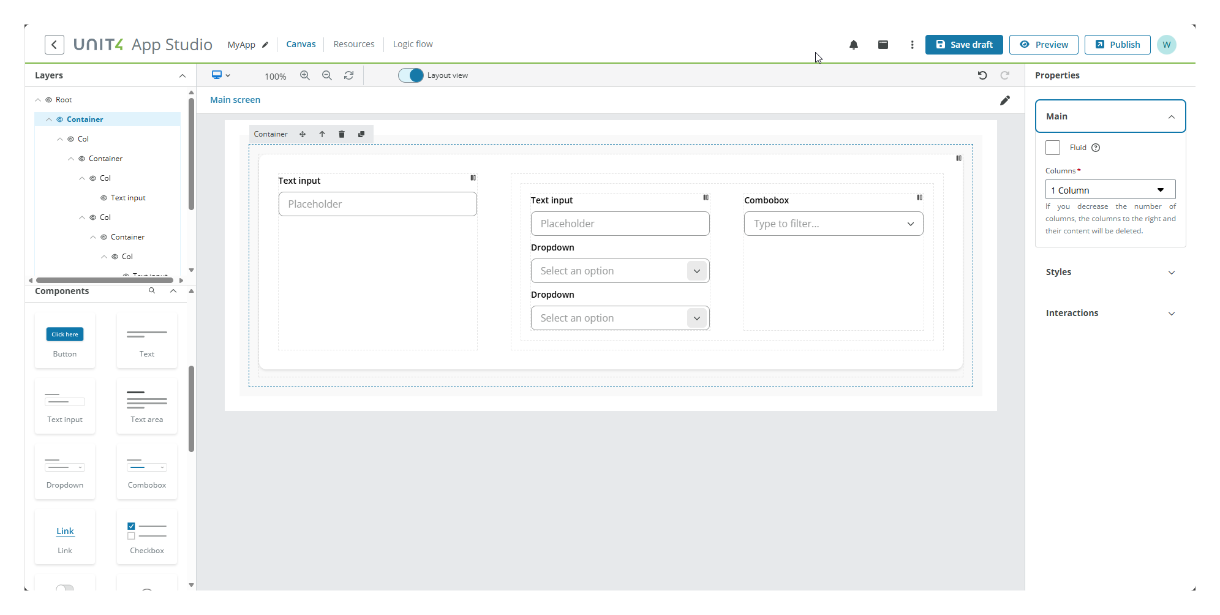Image resolution: width=1220 pixels, height=615 pixels.
Task: Select the Combobox component card
Action: (x=147, y=472)
